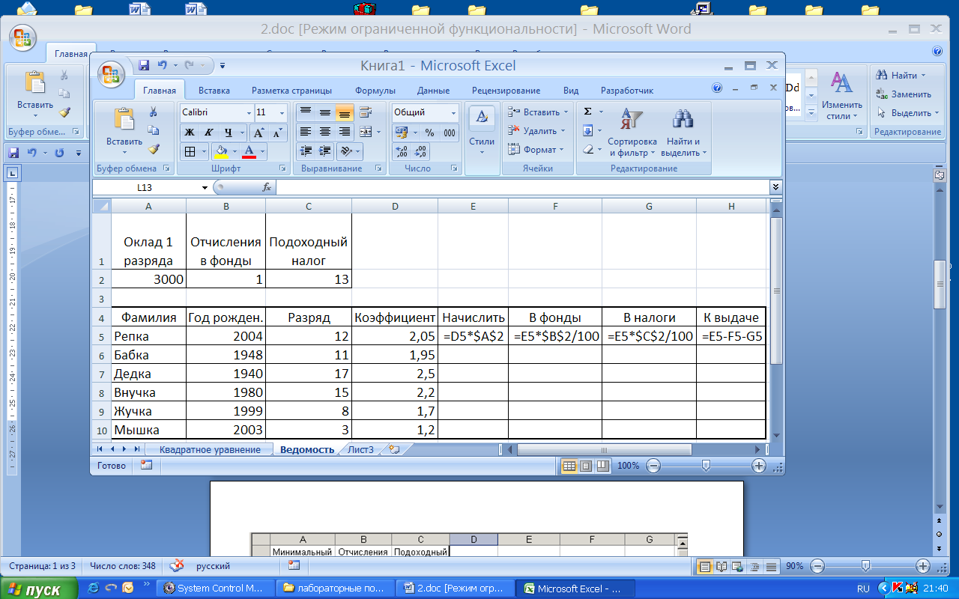The width and height of the screenshot is (959, 599).
Task: Decrease decimal places in Число group
Action: [421, 152]
